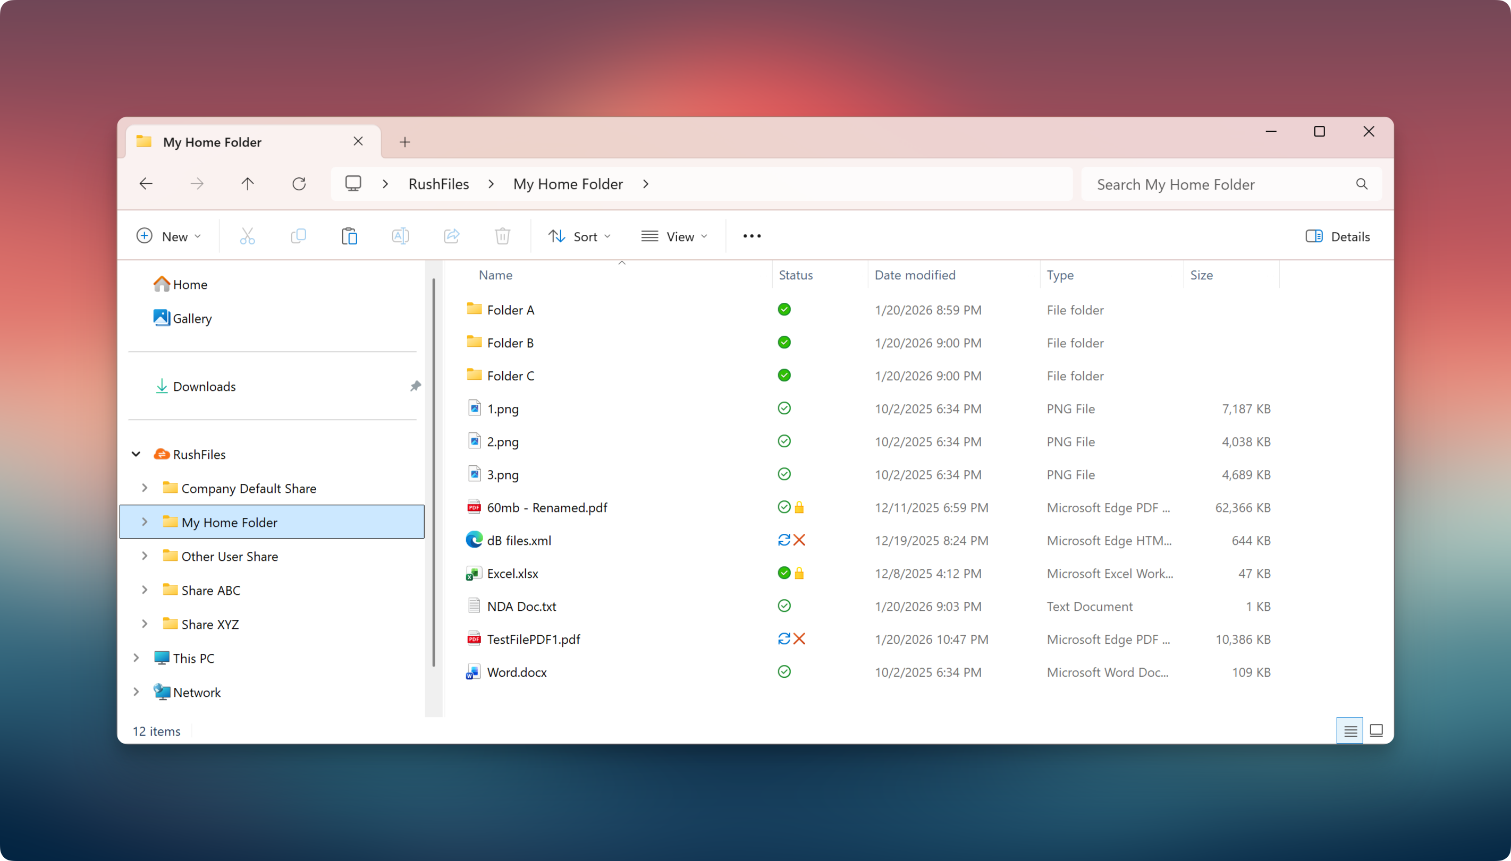Open the Sort dropdown

click(x=579, y=236)
